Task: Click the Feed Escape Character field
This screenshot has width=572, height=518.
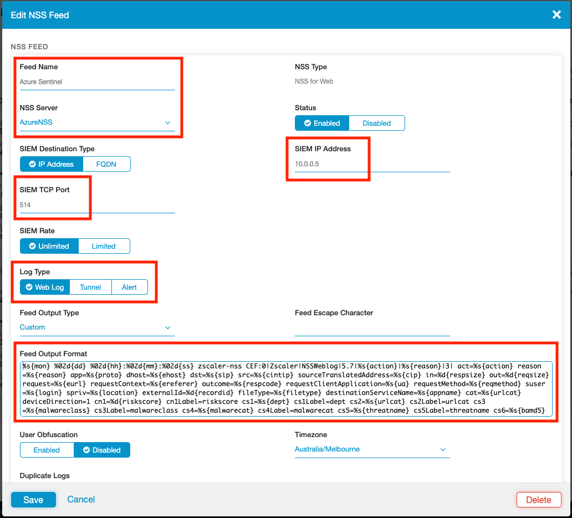Action: 372,328
